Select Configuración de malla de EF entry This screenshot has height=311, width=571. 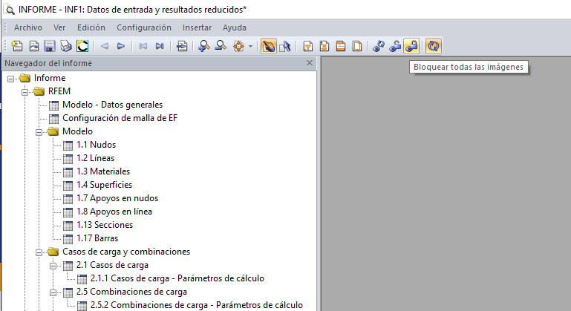(x=120, y=118)
